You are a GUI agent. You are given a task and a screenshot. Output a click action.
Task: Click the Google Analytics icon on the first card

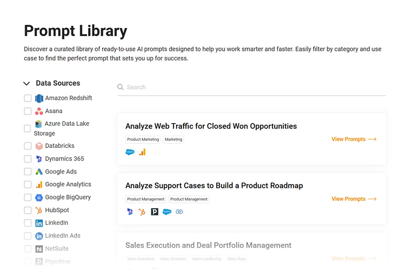tap(142, 152)
